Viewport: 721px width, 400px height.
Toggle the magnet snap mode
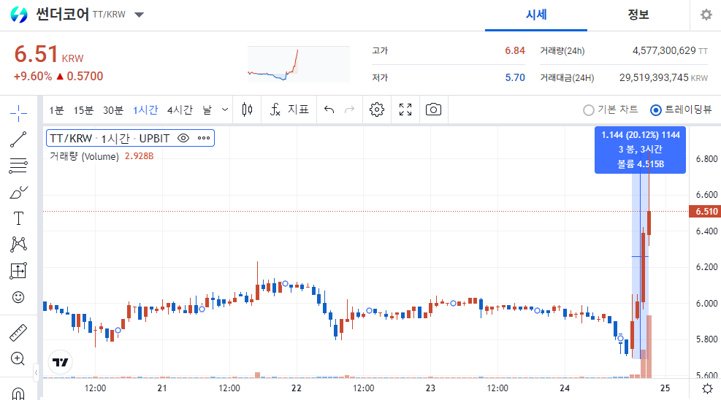18,393
